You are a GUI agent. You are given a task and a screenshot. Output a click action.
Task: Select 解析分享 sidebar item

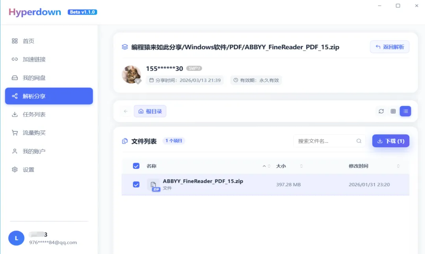click(x=49, y=96)
